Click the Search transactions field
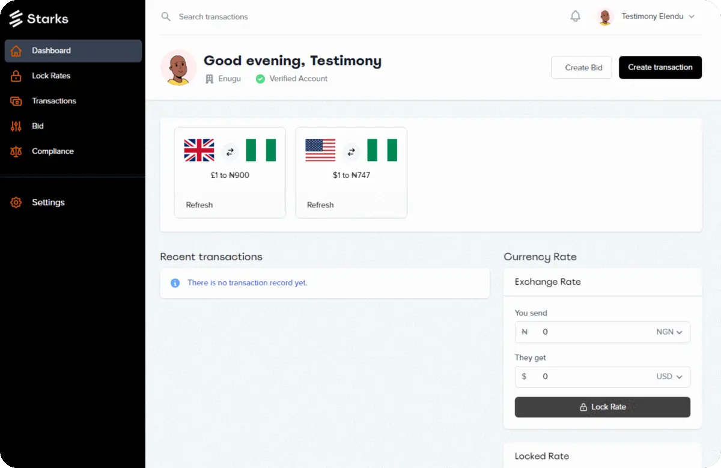The width and height of the screenshot is (721, 468). point(213,16)
